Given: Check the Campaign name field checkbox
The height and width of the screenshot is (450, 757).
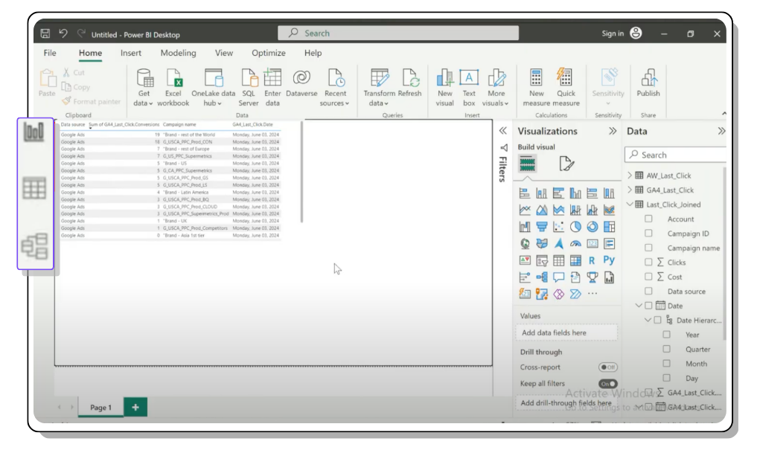Looking at the screenshot, I should coord(648,248).
